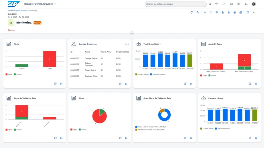
Task: Click the 07/2025 bar in Total Gross History
Action: [x=190, y=60]
